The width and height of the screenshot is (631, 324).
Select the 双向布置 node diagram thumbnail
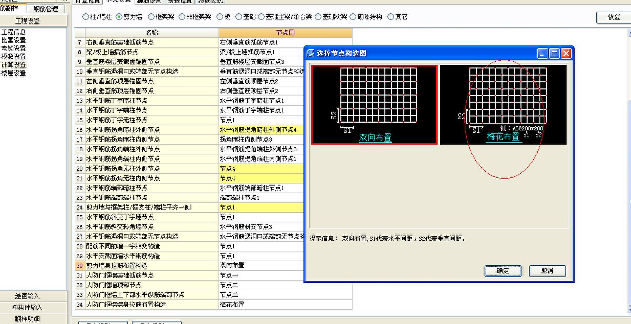[374, 105]
